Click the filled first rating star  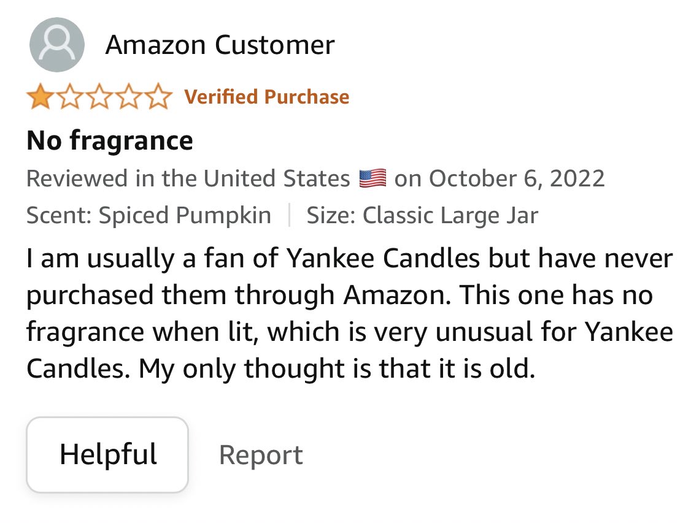pos(39,97)
